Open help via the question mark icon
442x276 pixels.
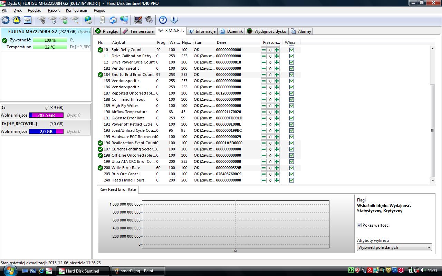coord(163,20)
